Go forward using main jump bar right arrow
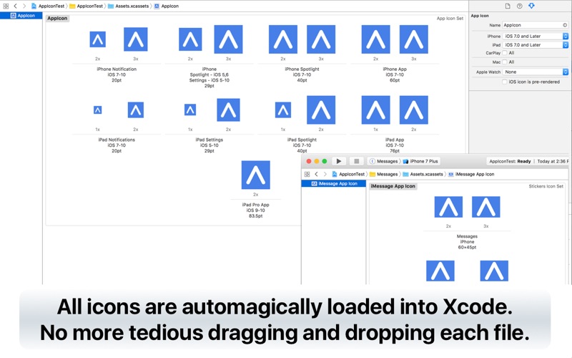 (24, 6)
